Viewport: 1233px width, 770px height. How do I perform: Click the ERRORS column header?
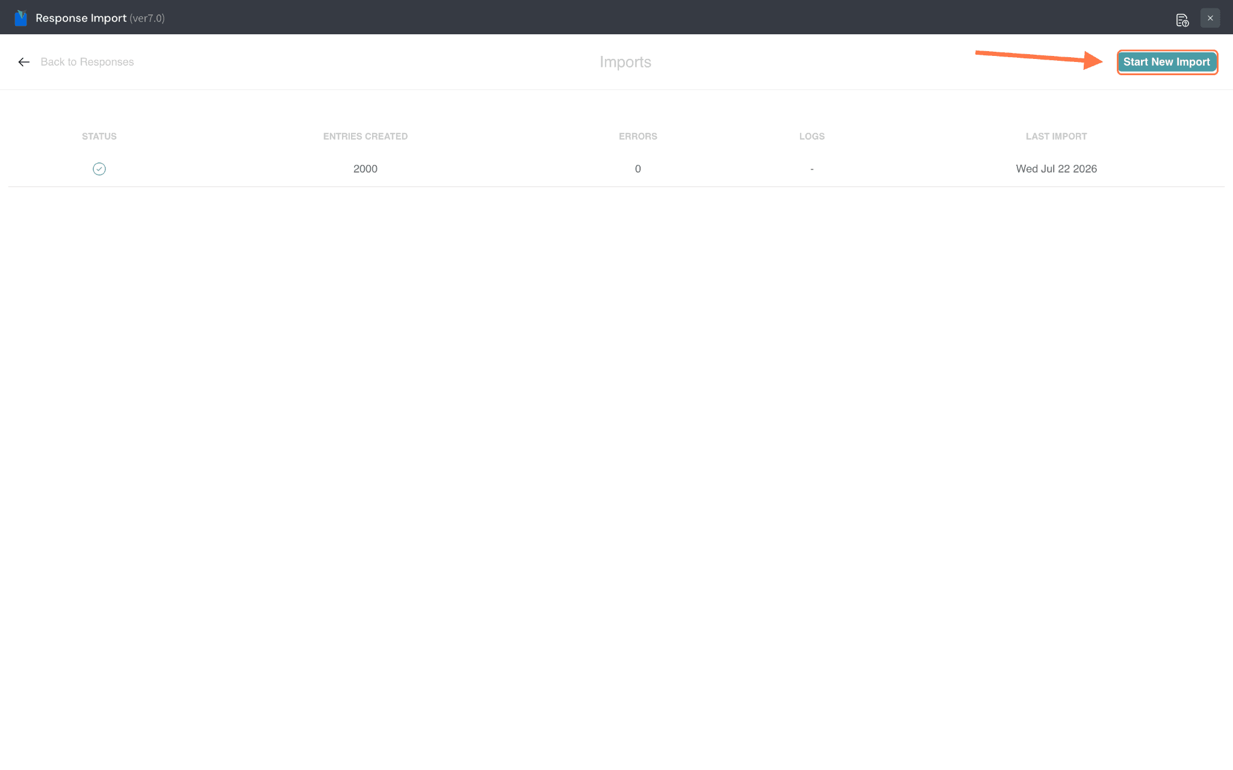[x=638, y=137]
